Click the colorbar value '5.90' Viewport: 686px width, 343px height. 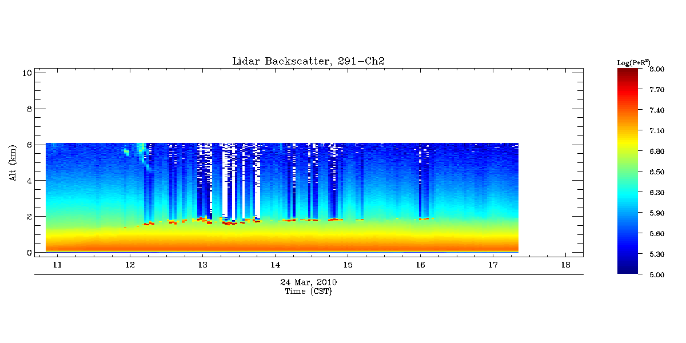pos(657,213)
